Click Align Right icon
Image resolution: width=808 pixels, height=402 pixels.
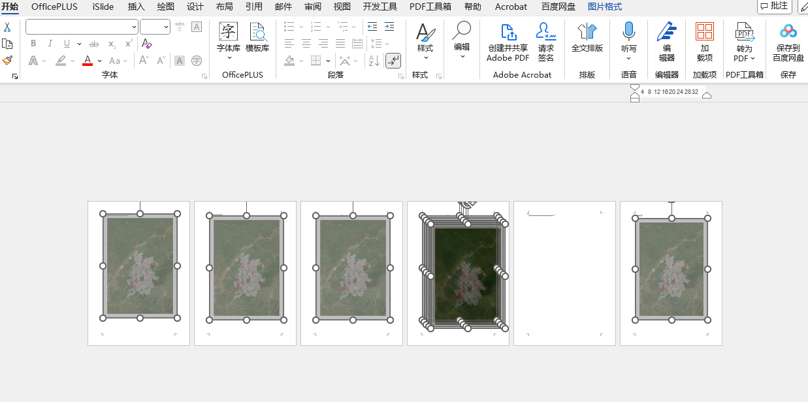pos(323,44)
